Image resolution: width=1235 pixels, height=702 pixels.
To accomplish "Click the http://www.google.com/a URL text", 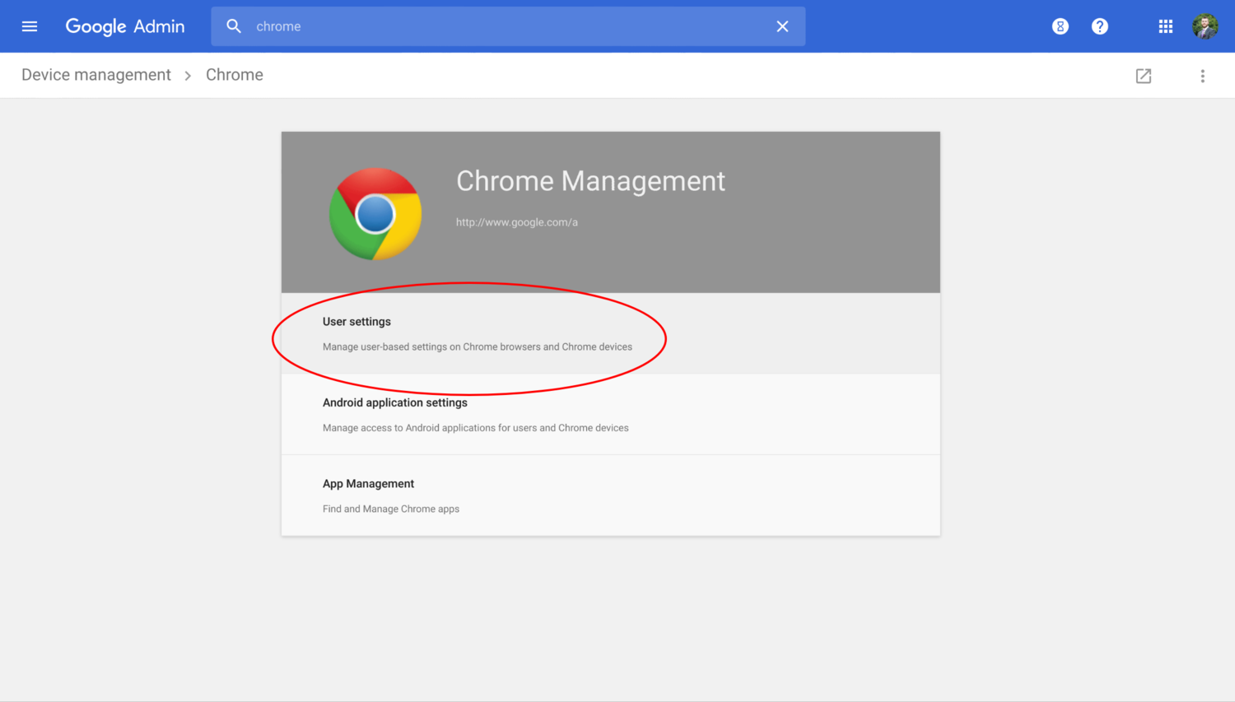I will point(517,222).
